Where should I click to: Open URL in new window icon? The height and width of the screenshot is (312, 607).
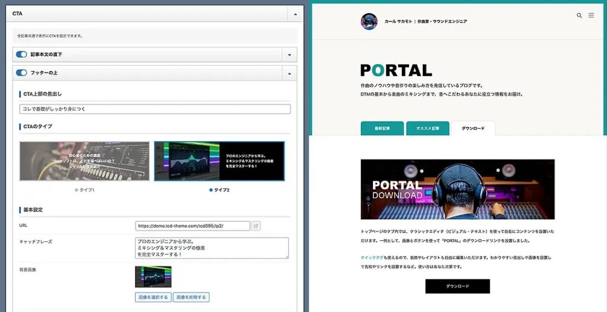tap(255, 226)
